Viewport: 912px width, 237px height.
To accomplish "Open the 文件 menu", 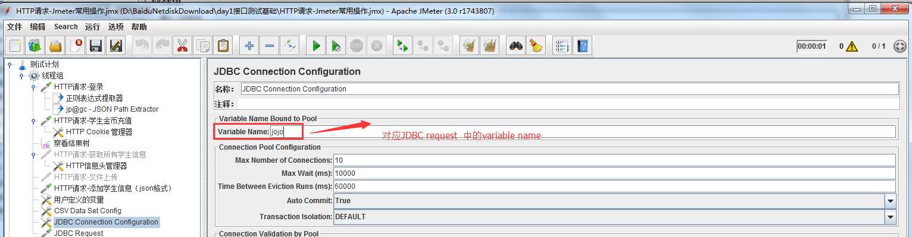I will point(14,27).
